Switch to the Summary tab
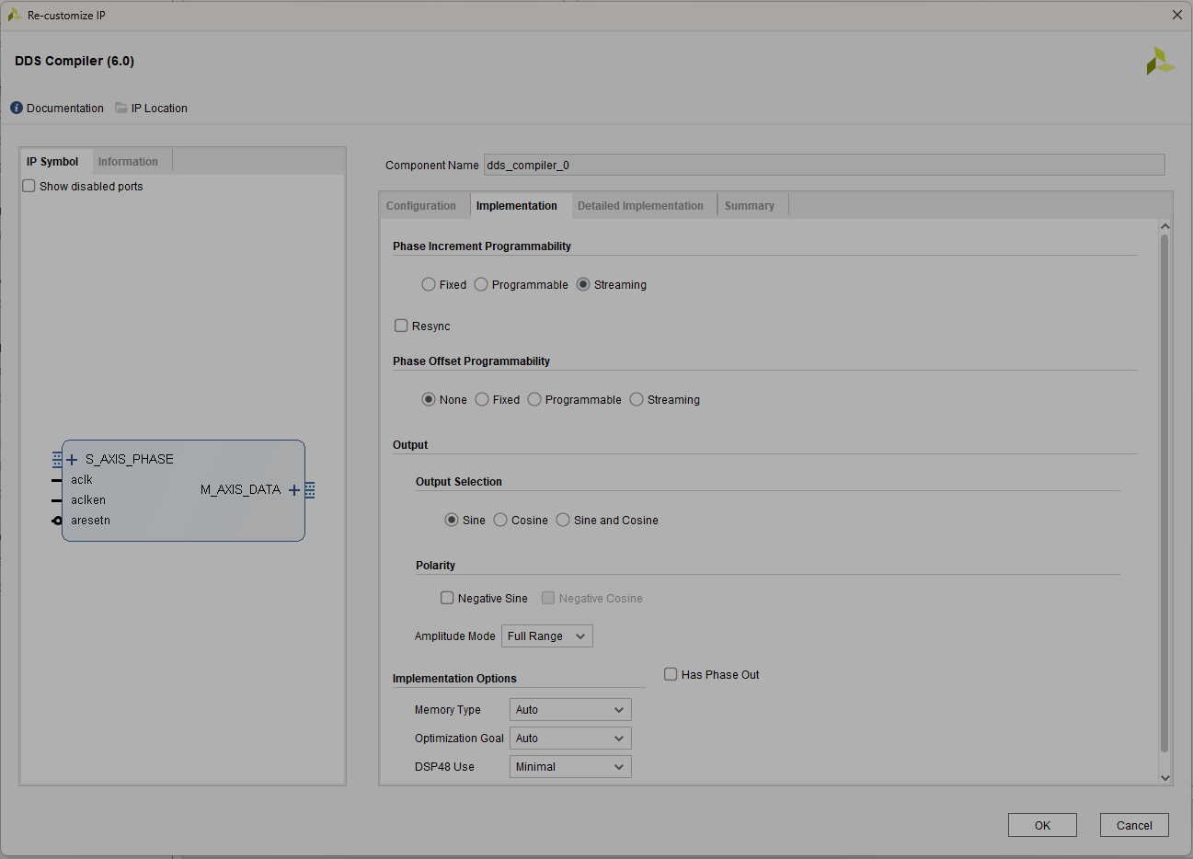This screenshot has width=1193, height=859. 750,206
